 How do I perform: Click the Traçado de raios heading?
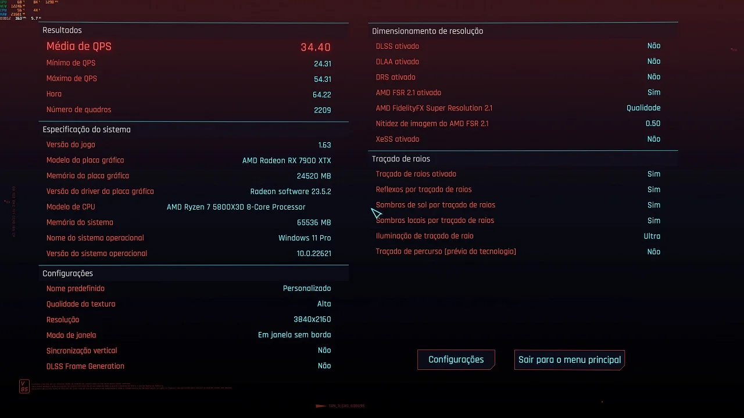click(401, 158)
